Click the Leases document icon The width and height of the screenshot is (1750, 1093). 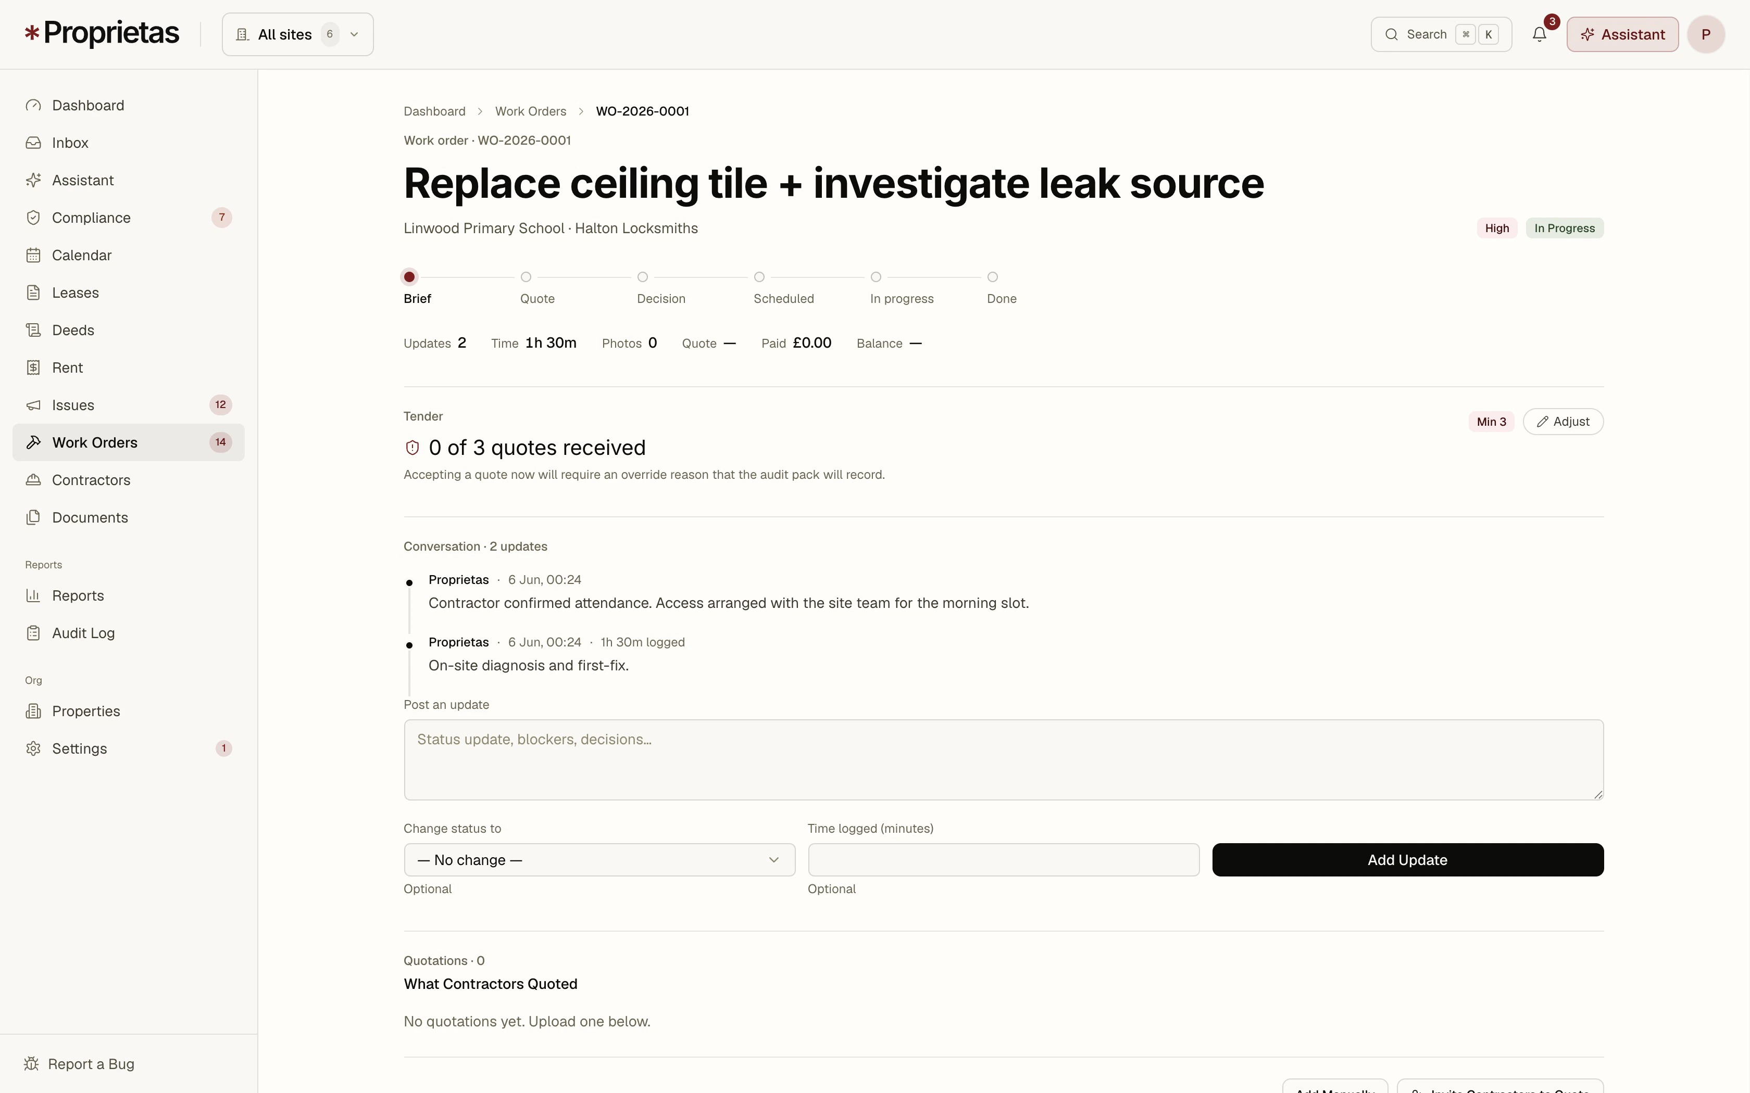tap(33, 293)
